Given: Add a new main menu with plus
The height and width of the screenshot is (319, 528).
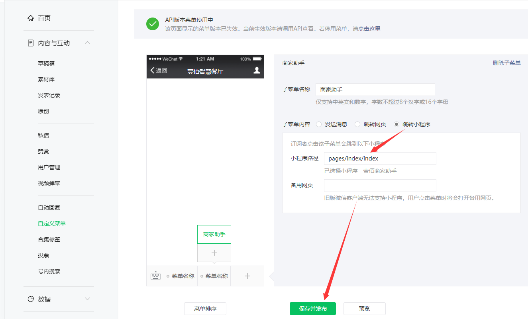Looking at the screenshot, I should point(247,276).
